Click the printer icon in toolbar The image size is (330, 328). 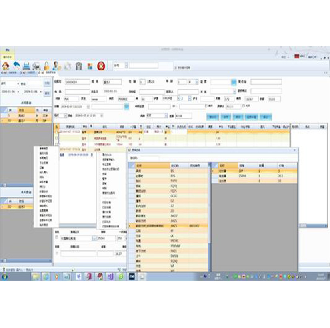coord(26,66)
